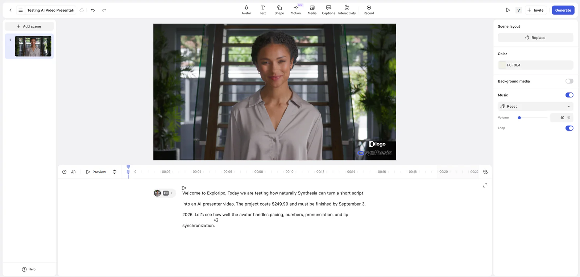Open the Captions tool

pyautogui.click(x=328, y=10)
